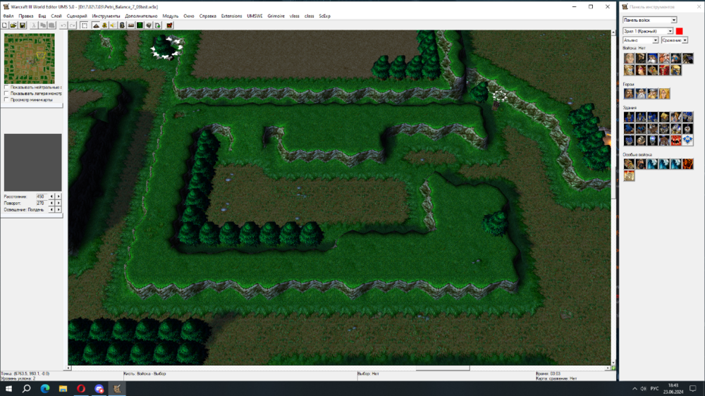The height and width of the screenshot is (396, 705).
Task: Open the 'Сражение' dropdown in tool panel
Action: 684,40
